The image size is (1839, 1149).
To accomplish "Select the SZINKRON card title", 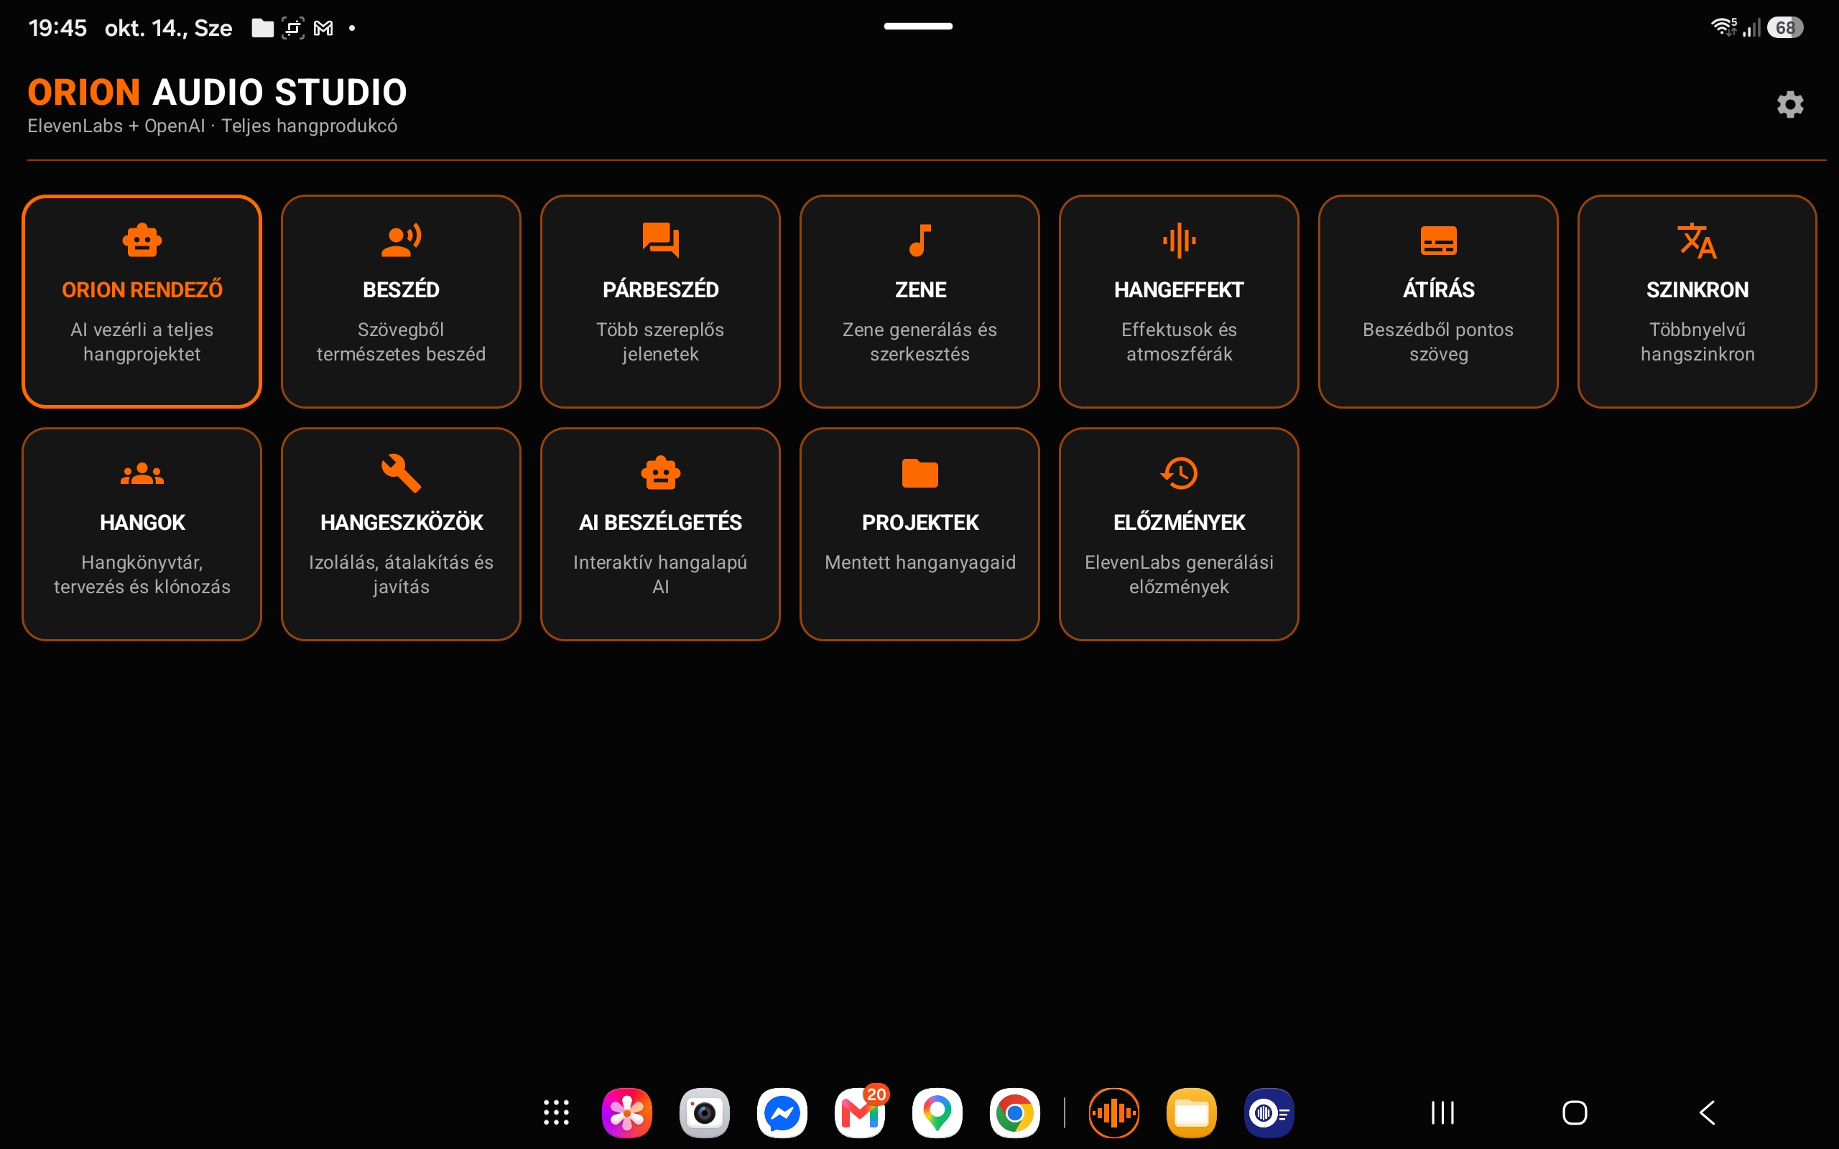I will tap(1697, 289).
